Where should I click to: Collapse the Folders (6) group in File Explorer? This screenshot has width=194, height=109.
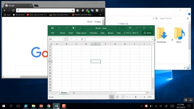coord(118,24)
